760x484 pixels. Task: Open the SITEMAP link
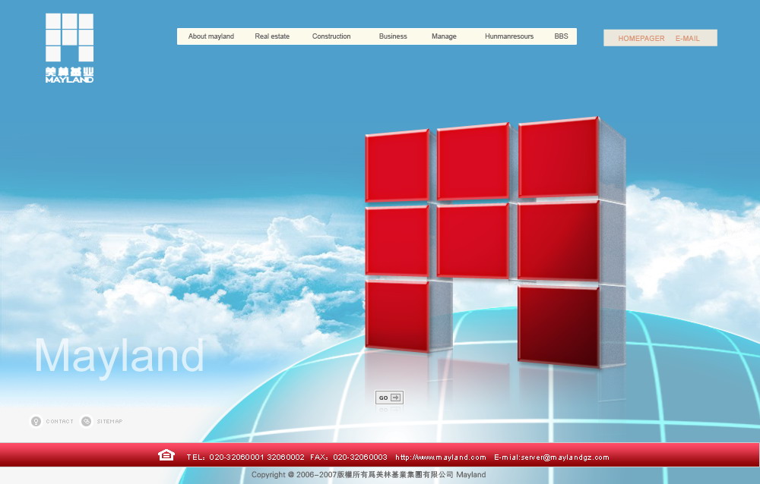pos(109,422)
